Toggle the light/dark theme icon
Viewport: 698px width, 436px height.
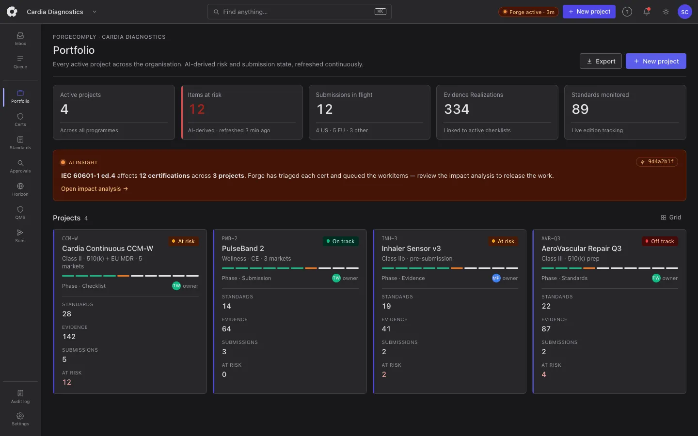coord(666,12)
